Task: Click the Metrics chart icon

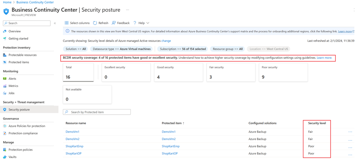Action: coord(5,86)
